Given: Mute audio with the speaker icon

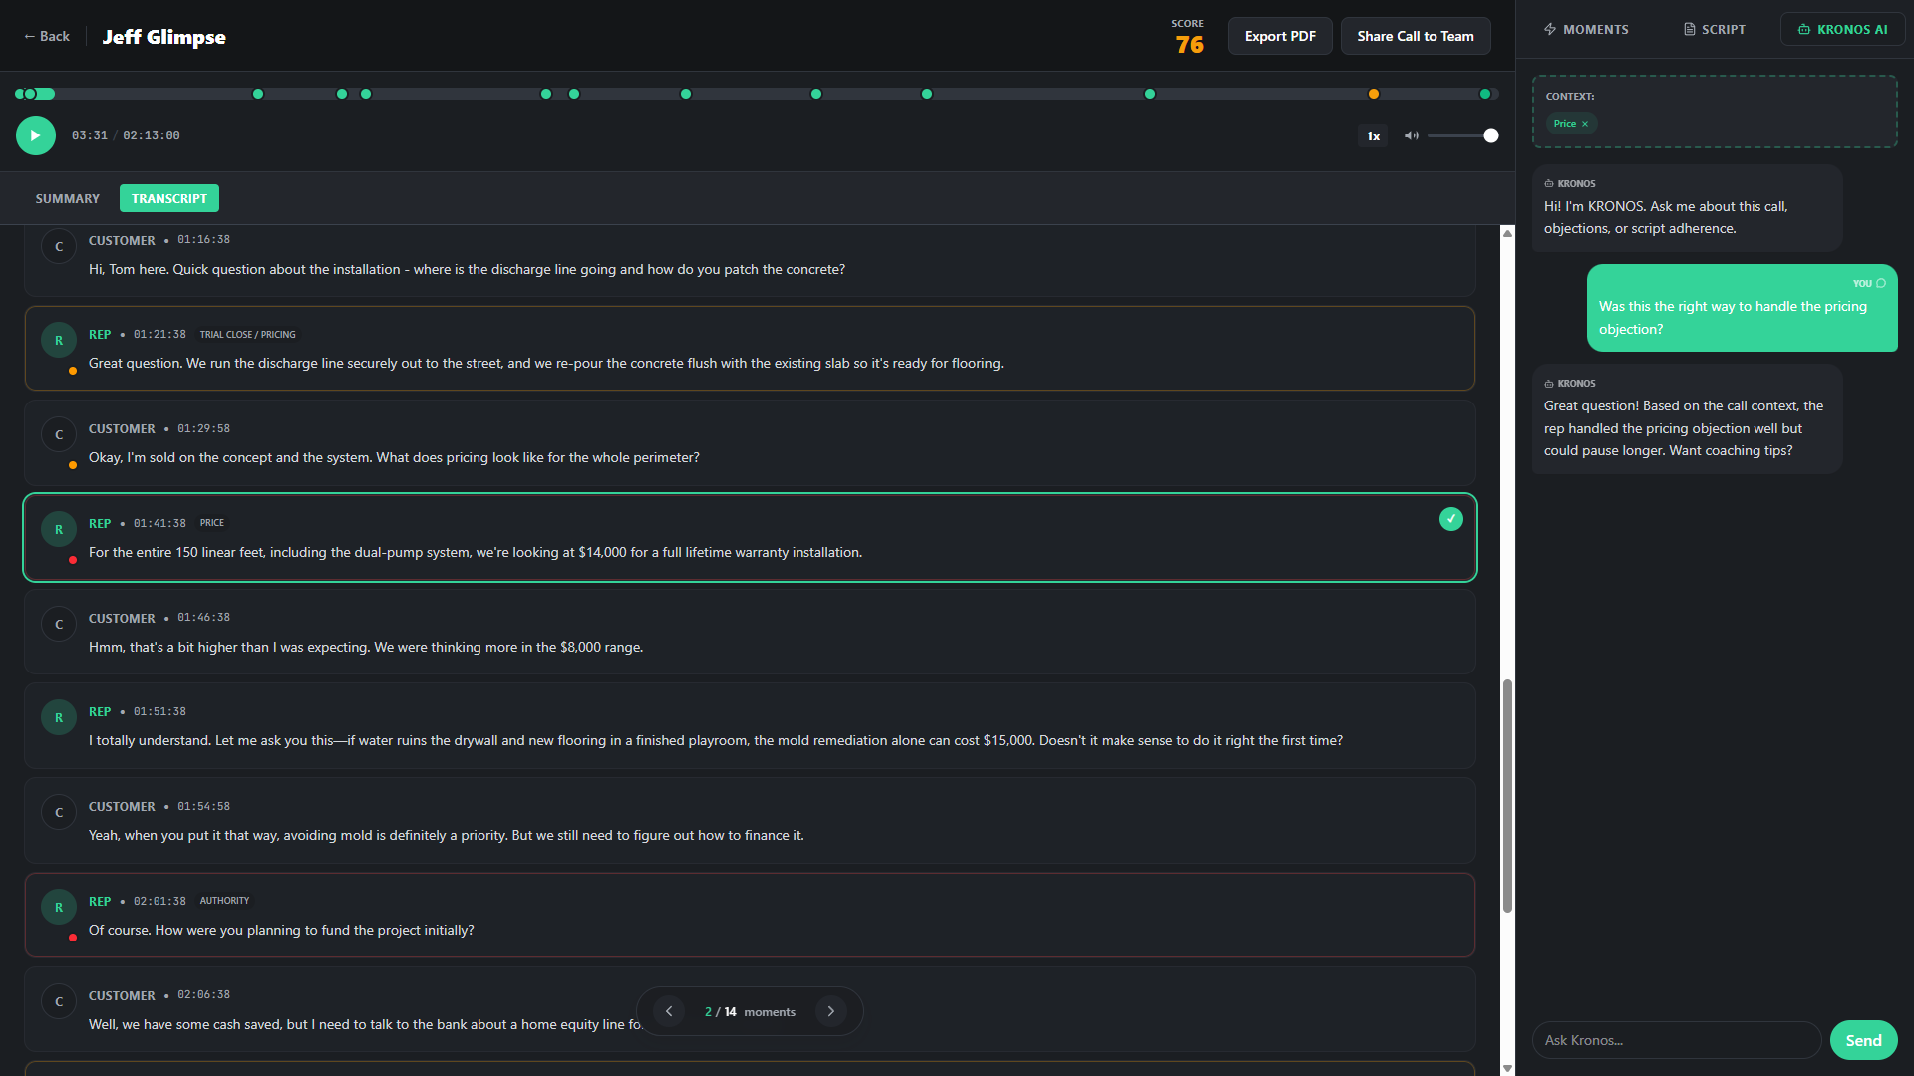Looking at the screenshot, I should [x=1411, y=135].
